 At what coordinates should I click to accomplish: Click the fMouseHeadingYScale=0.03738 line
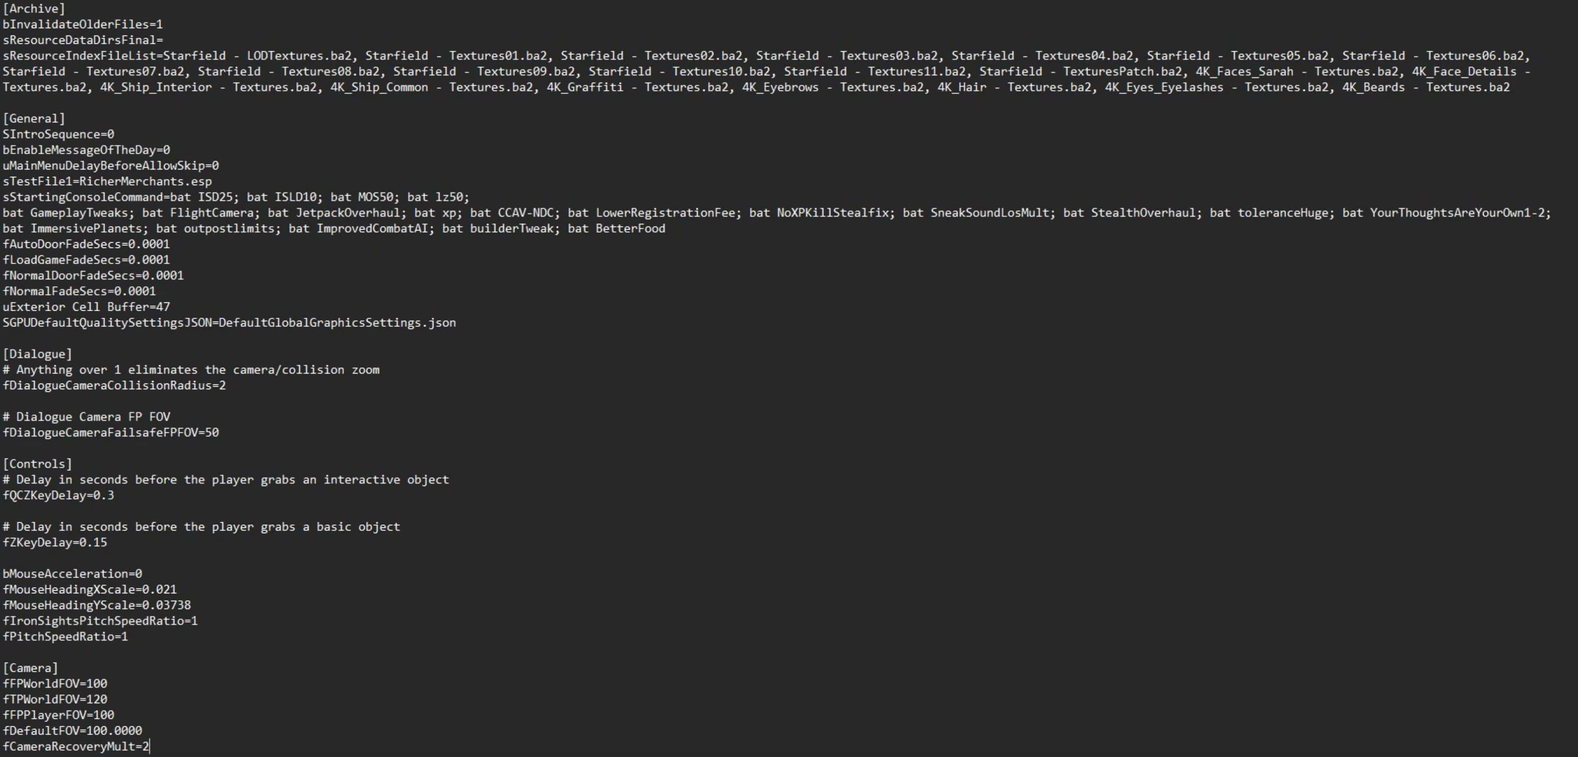pyautogui.click(x=97, y=605)
